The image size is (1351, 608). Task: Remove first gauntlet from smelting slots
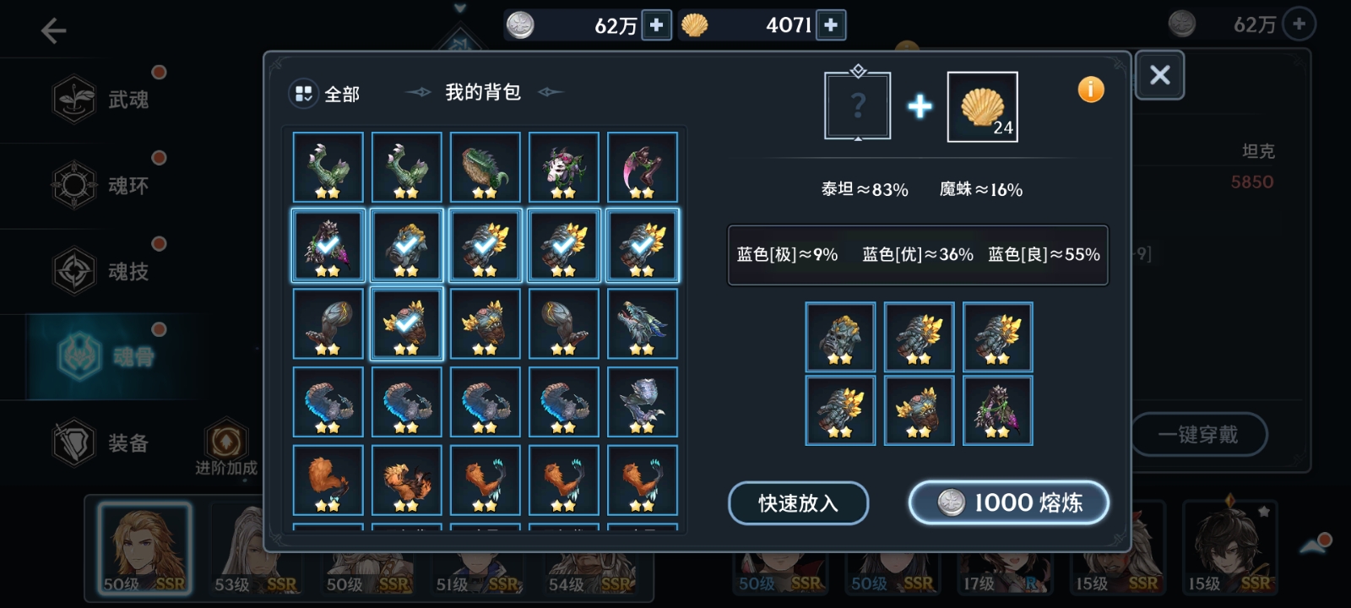[x=840, y=337]
